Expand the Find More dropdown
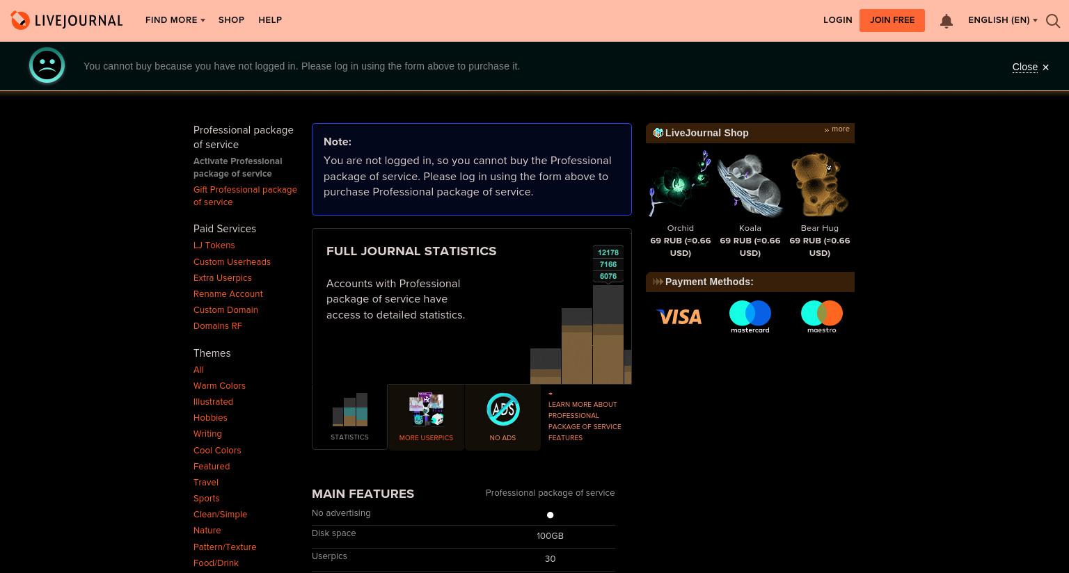This screenshot has height=573, width=1069. click(x=175, y=20)
